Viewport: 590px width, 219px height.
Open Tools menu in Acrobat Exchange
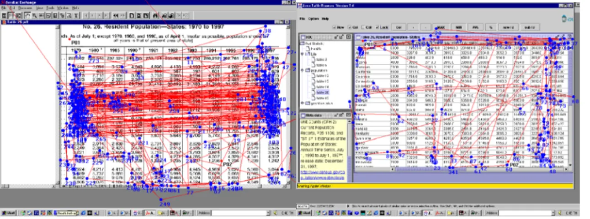[50, 8]
